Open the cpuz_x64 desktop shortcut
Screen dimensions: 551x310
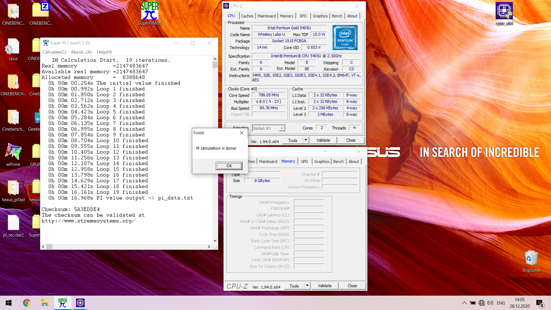[504, 13]
